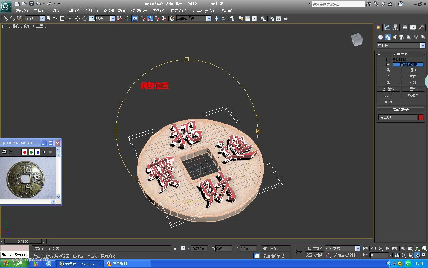Select the Lights category icon
The height and width of the screenshot is (268, 428).
(395, 37)
